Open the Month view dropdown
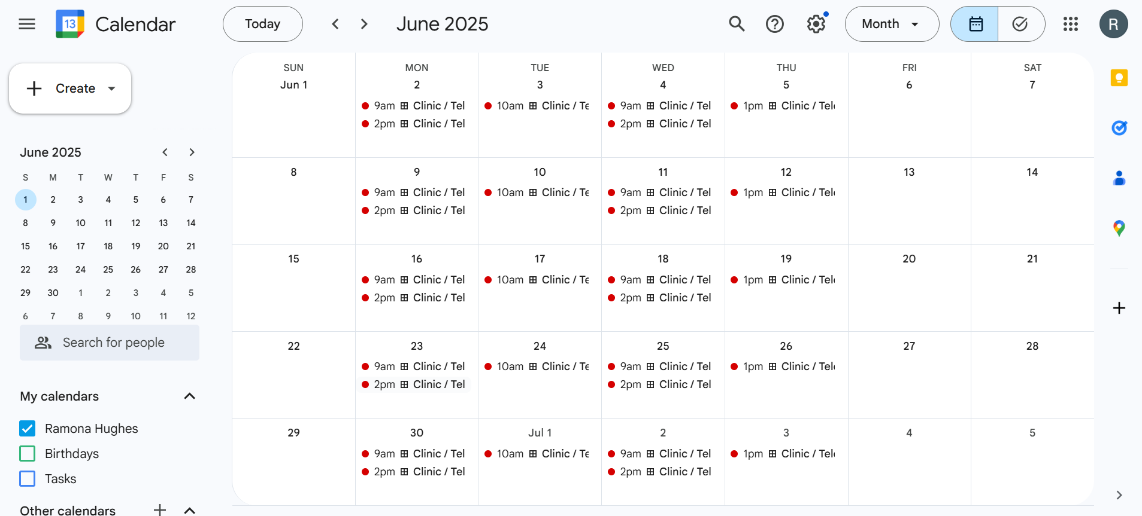This screenshot has width=1142, height=516. (891, 24)
